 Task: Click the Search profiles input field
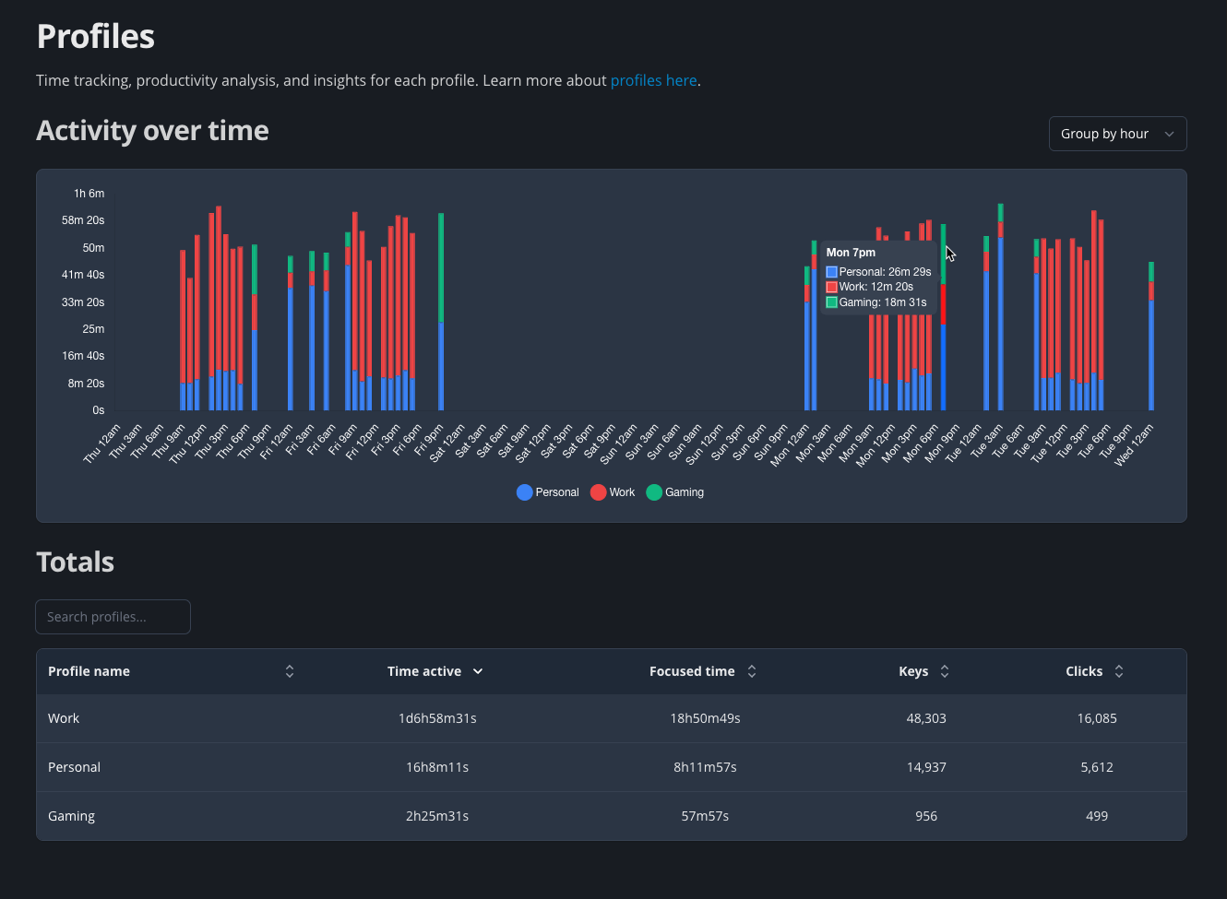pyautogui.click(x=113, y=617)
